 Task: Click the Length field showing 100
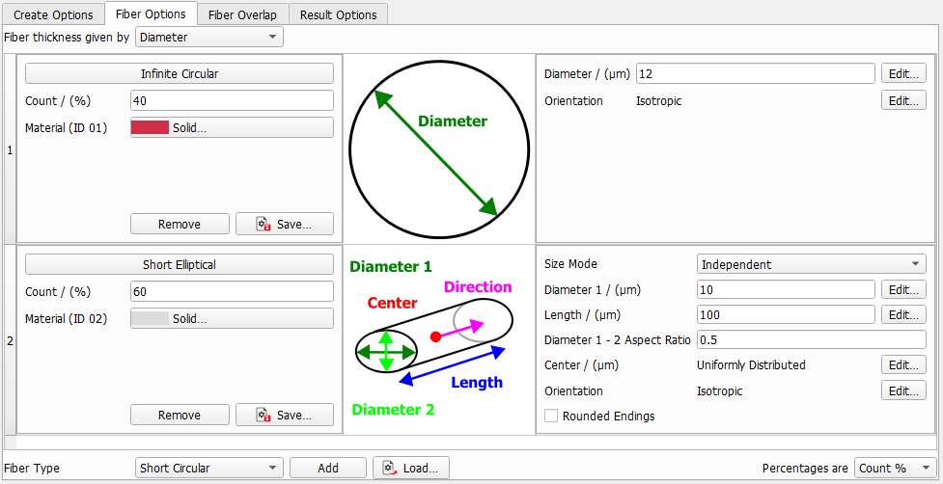pos(786,314)
